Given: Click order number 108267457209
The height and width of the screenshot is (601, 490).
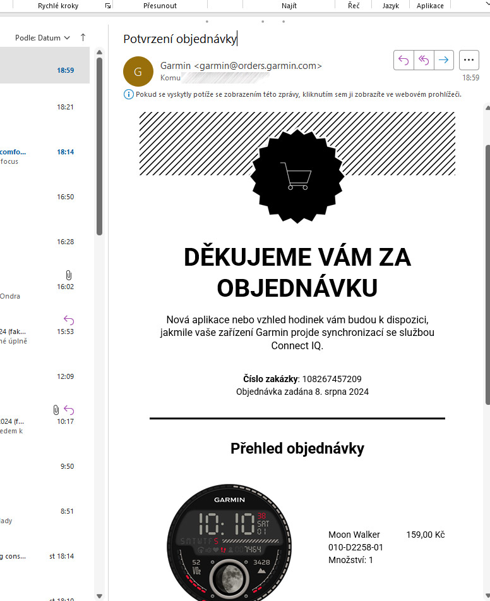Looking at the screenshot, I should click(x=332, y=379).
